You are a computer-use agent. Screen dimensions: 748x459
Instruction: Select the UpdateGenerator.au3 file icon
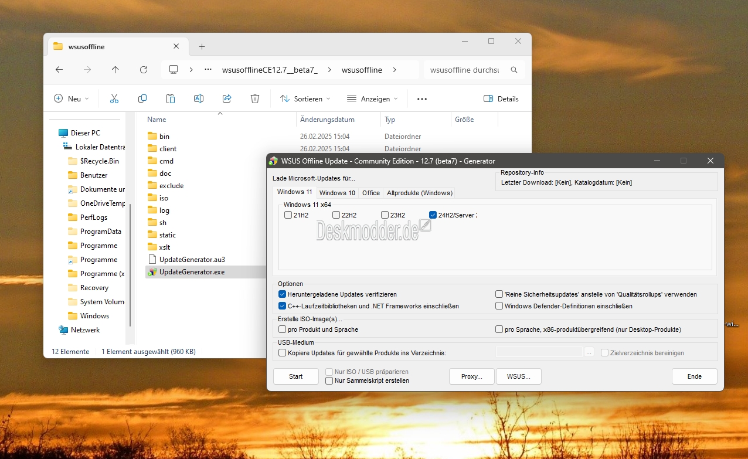click(x=152, y=259)
